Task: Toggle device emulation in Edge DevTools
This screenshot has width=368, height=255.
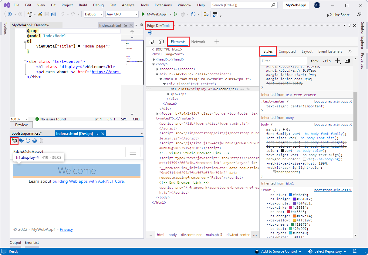Action: pyautogui.click(x=160, y=42)
